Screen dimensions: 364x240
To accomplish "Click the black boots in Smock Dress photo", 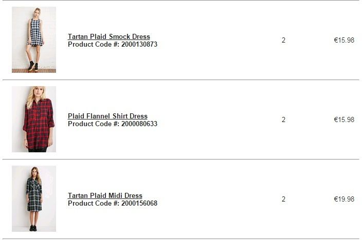I will click(33, 67).
